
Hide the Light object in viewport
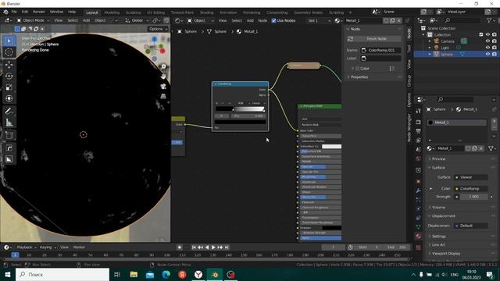click(487, 48)
